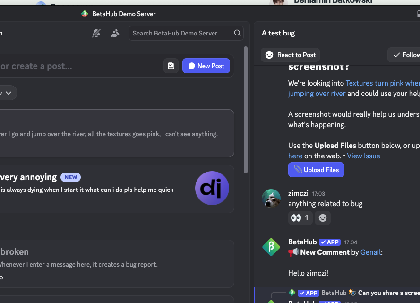The height and width of the screenshot is (303, 420).
Task: Add a reaction with the smiley button
Action: (323, 218)
